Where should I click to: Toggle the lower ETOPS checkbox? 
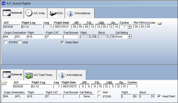[x=99, y=97]
